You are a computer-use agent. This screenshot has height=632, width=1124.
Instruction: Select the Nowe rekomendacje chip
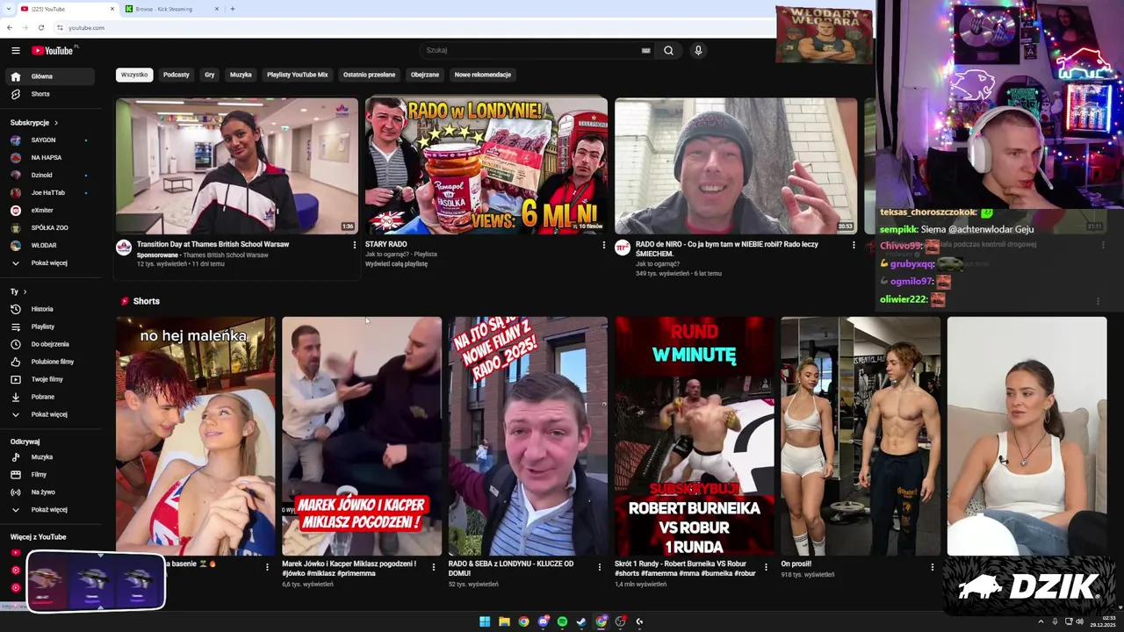point(483,75)
